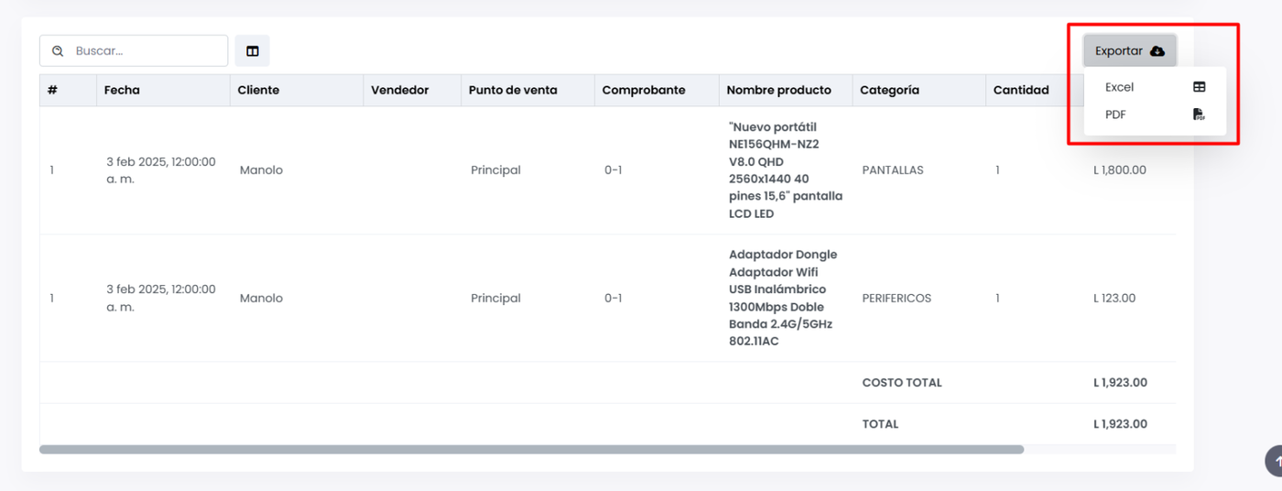Click the column visibility icon button
Viewport: 1282px width, 491px height.
(253, 51)
